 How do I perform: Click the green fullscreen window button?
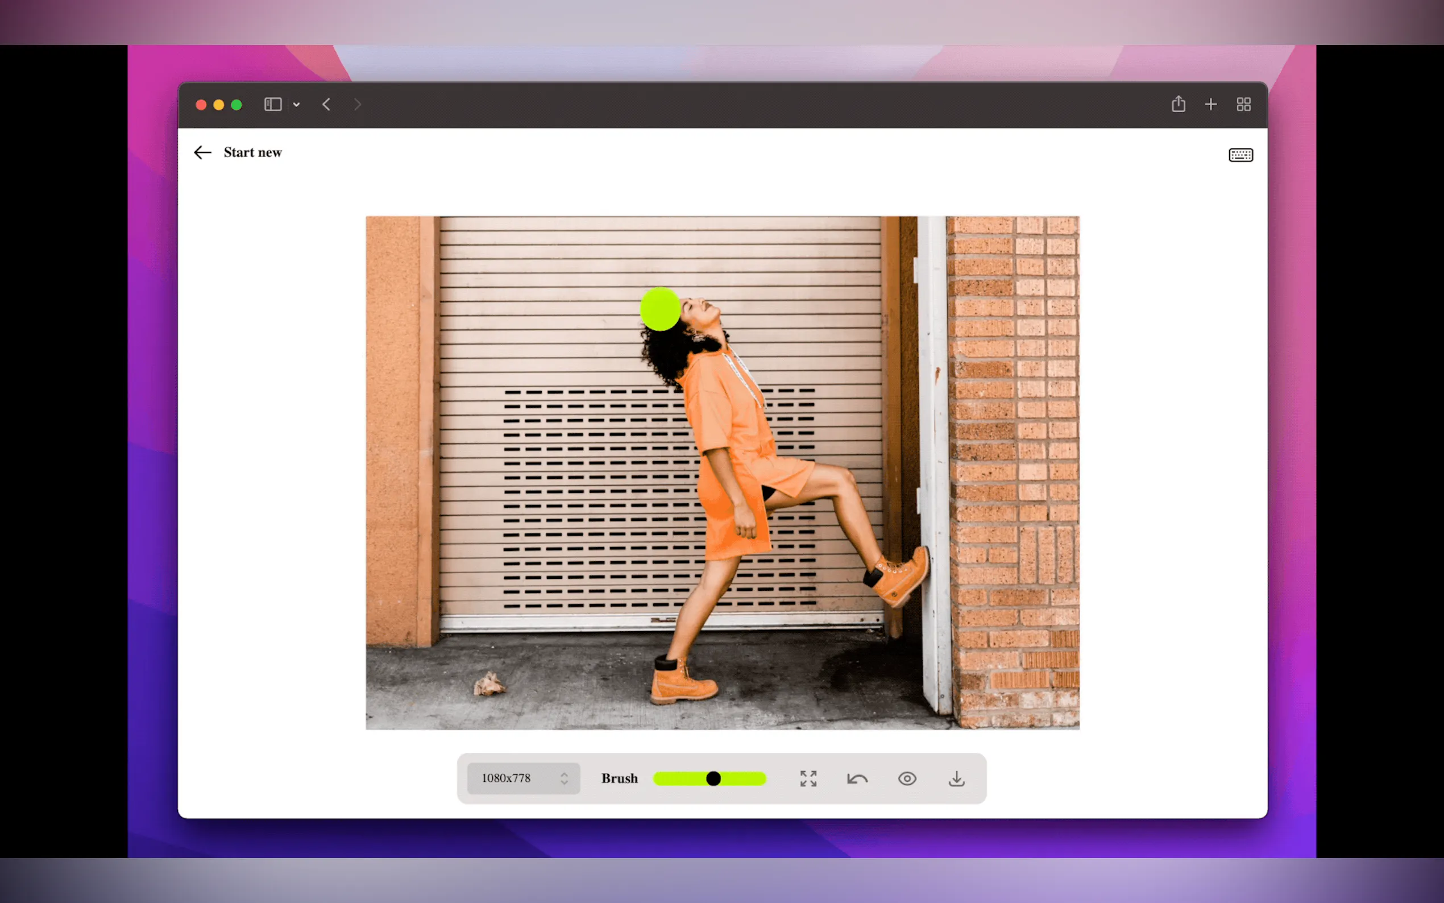(236, 105)
